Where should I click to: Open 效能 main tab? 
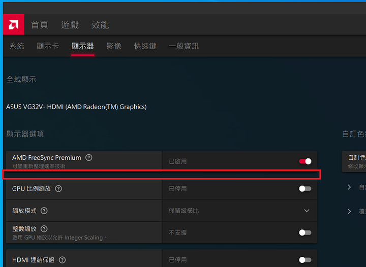[x=100, y=25]
